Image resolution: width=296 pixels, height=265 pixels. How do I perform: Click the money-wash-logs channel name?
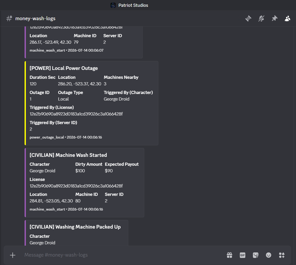(35, 19)
